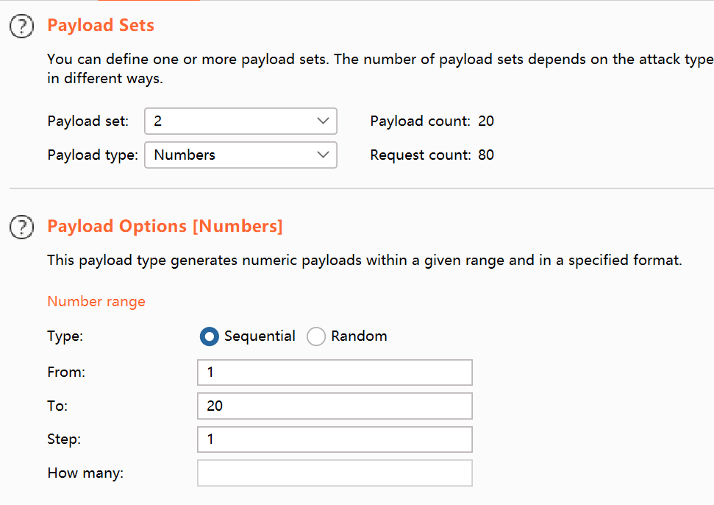Screen dimensions: 714x505
Task: Click the Payload Options [Numbers] heading
Action: click(x=165, y=226)
